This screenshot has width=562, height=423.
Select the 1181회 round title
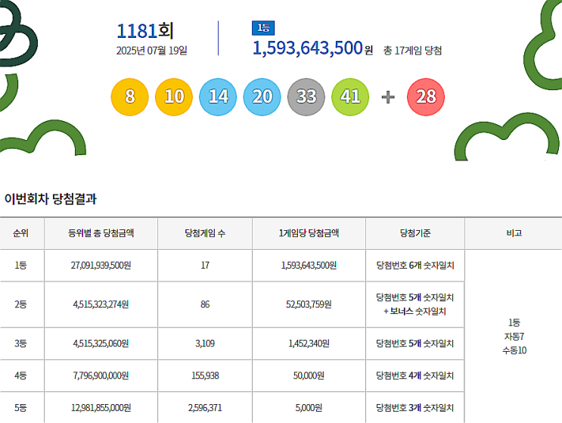coord(145,31)
